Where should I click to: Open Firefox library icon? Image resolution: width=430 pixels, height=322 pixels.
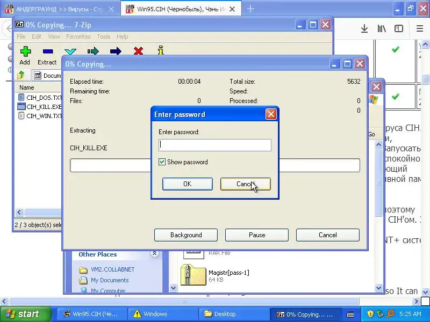[x=382, y=28]
